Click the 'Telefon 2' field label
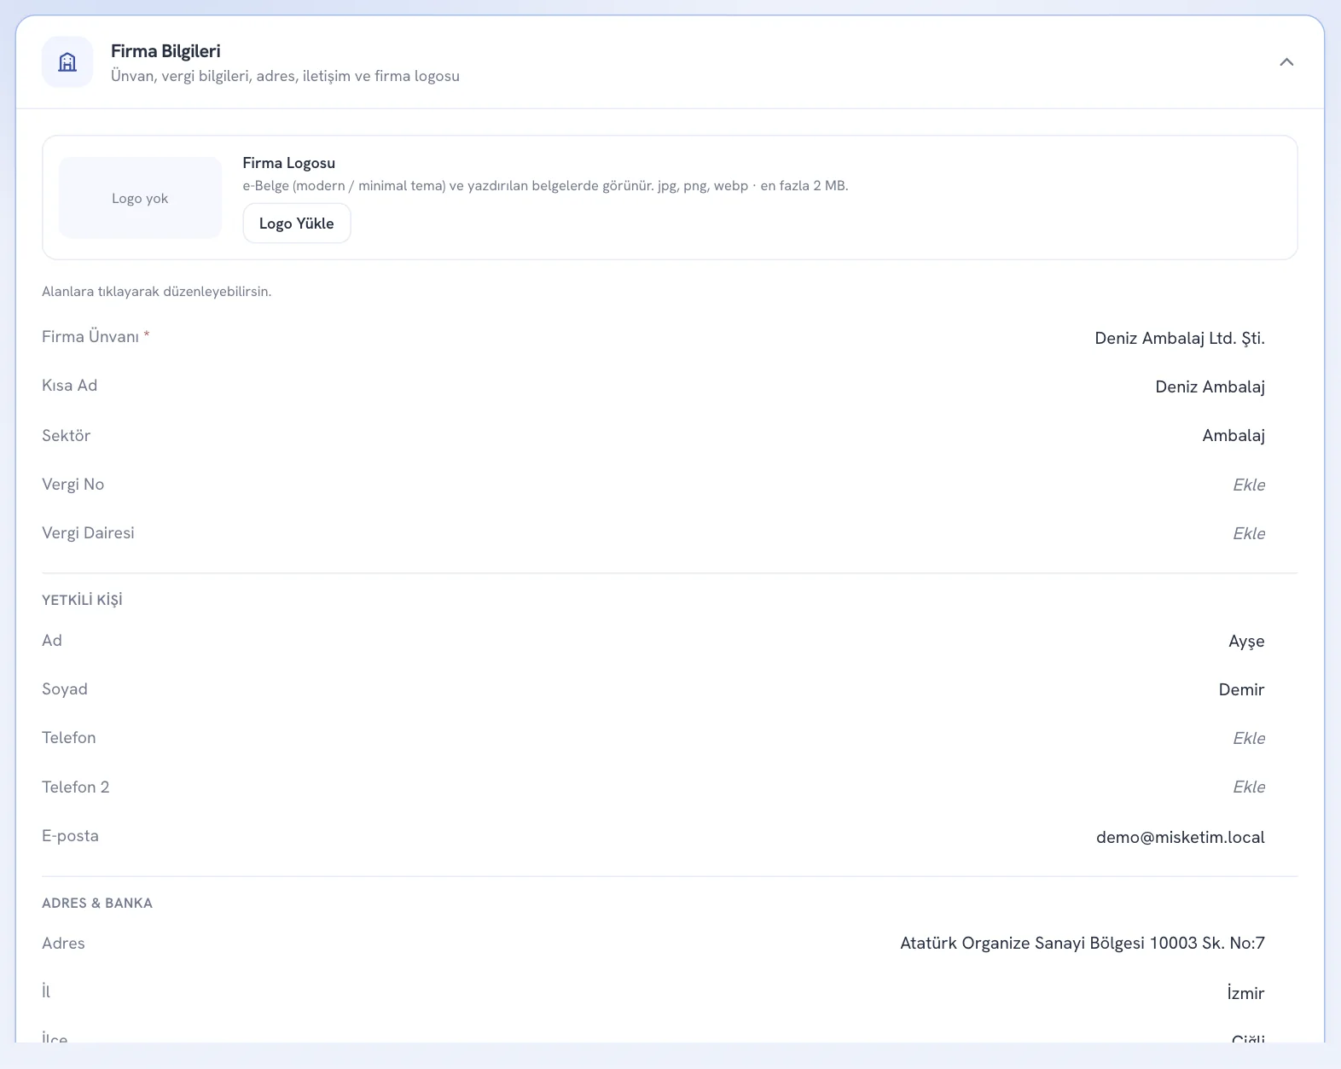1341x1069 pixels. [76, 787]
